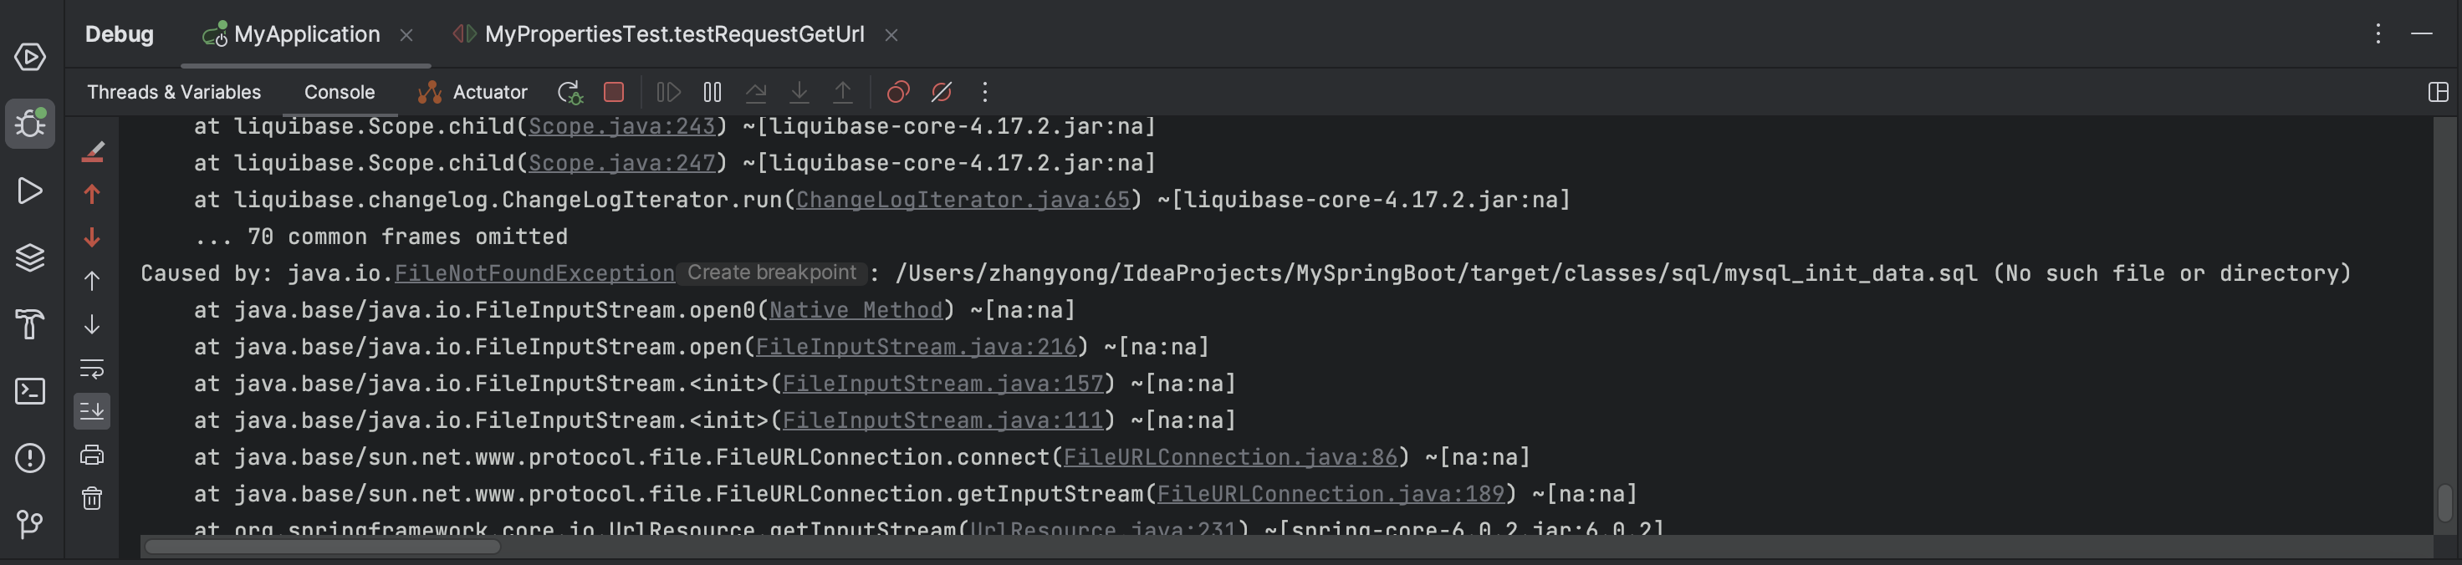The height and width of the screenshot is (565, 2462).
Task: Print the console contents
Action: pos(92,456)
